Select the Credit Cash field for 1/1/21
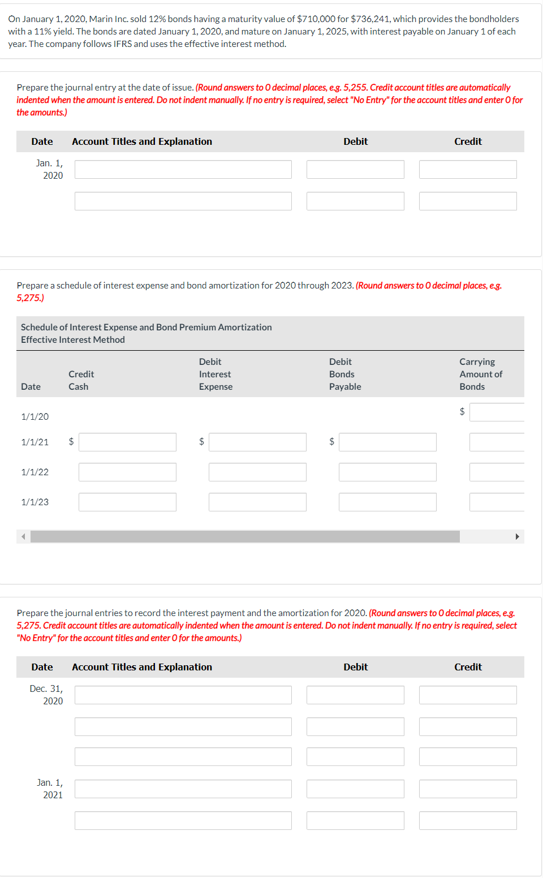 pos(127,442)
